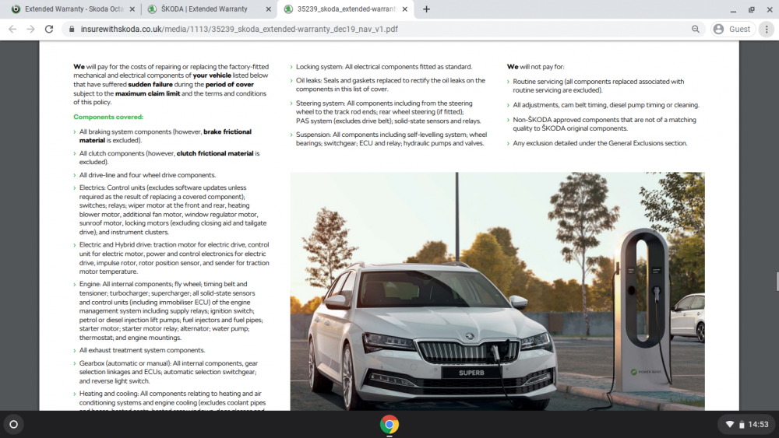Click 'Any exclusion detailed under the General Exclusions' bullet
The image size is (779, 438).
click(x=600, y=143)
